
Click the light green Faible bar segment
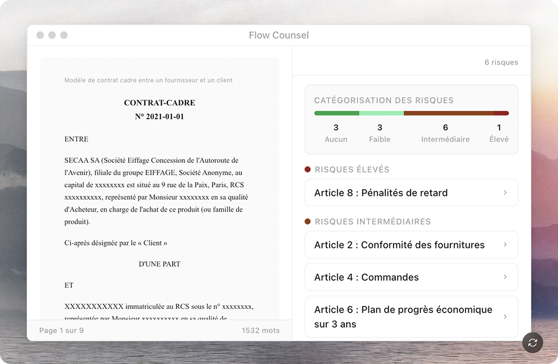point(382,113)
